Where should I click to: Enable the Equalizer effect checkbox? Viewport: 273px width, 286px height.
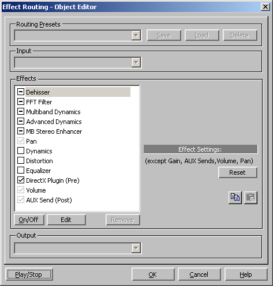[21, 170]
